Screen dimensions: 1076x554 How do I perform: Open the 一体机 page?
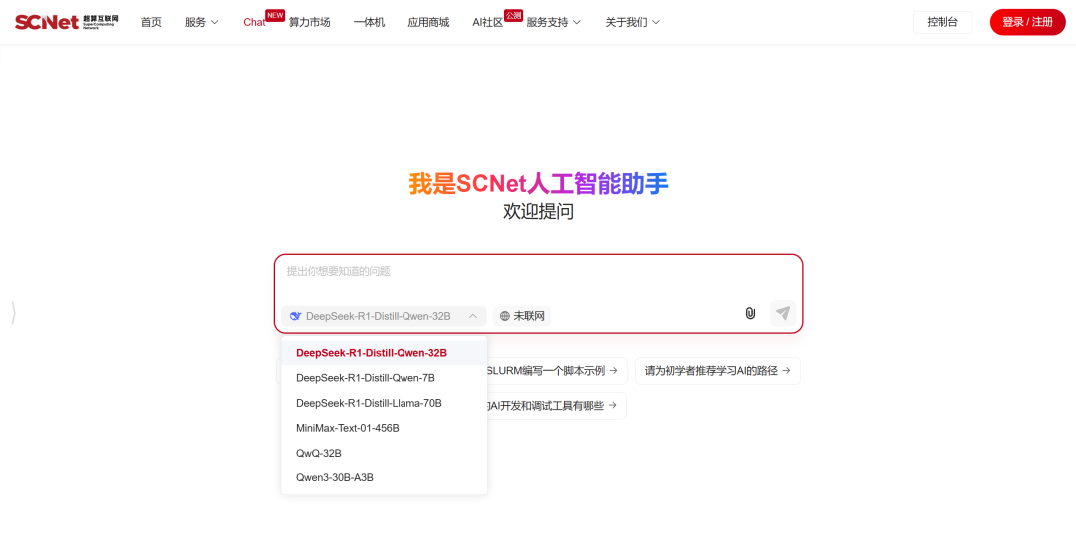coord(370,22)
